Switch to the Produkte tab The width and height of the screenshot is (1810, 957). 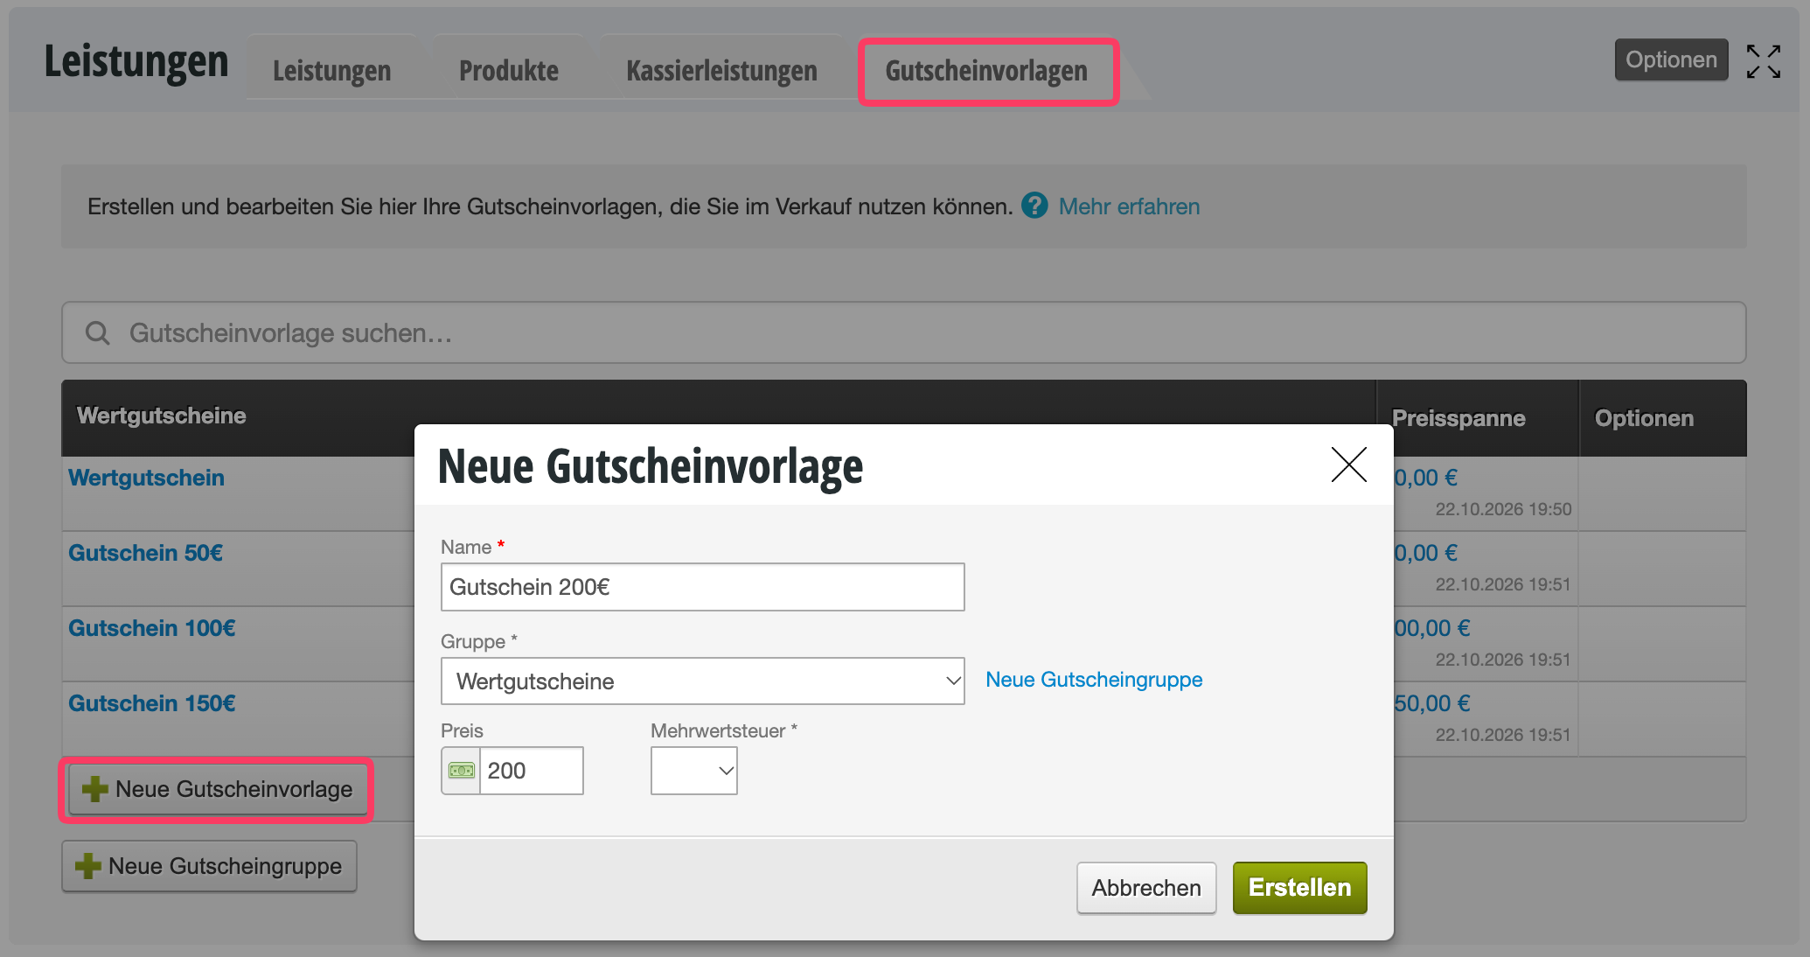(509, 70)
